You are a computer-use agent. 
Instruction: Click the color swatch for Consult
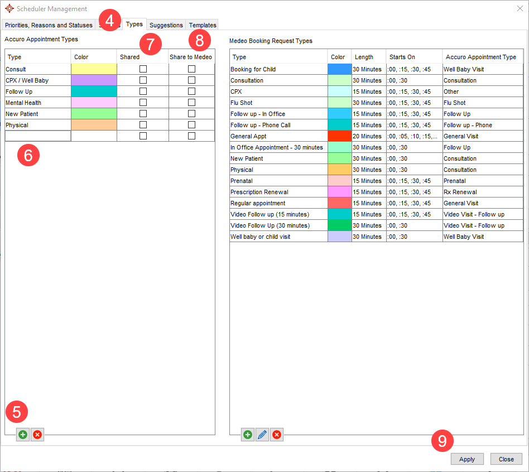(93, 69)
